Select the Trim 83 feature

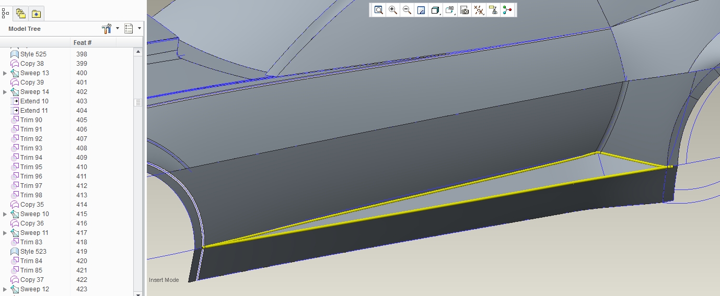(x=31, y=242)
